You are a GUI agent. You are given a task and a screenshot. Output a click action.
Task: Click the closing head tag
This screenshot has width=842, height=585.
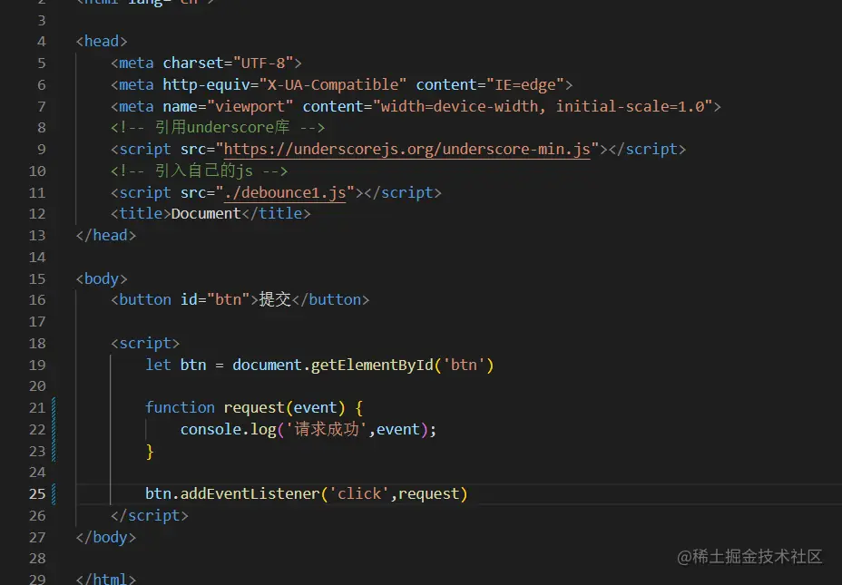point(106,236)
